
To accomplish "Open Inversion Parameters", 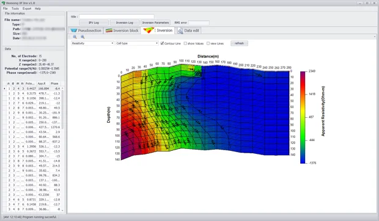I will pyautogui.click(x=155, y=23).
